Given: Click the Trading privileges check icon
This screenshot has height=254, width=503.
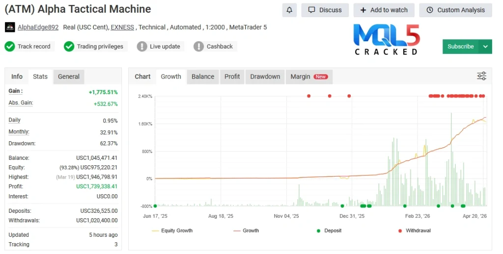Looking at the screenshot, I should coord(69,47).
